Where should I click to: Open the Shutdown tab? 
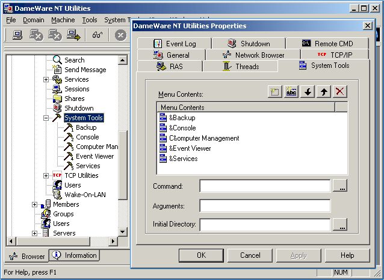point(249,43)
